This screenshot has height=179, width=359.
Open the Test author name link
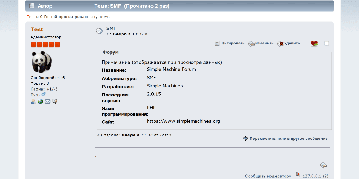[x=37, y=29]
